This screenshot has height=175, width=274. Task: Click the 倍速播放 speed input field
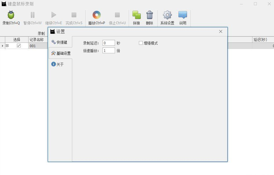pyautogui.click(x=109, y=51)
